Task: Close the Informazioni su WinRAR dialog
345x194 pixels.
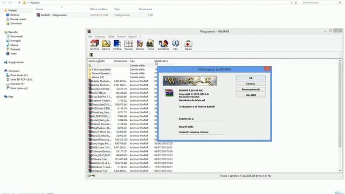Action: (267, 69)
